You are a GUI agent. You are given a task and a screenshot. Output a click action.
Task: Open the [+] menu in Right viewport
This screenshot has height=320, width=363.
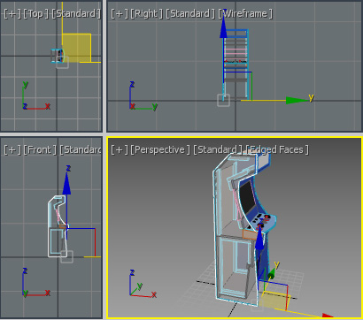pos(120,13)
